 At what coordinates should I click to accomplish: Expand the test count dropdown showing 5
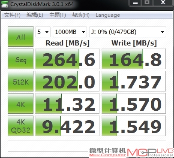(x=43, y=32)
